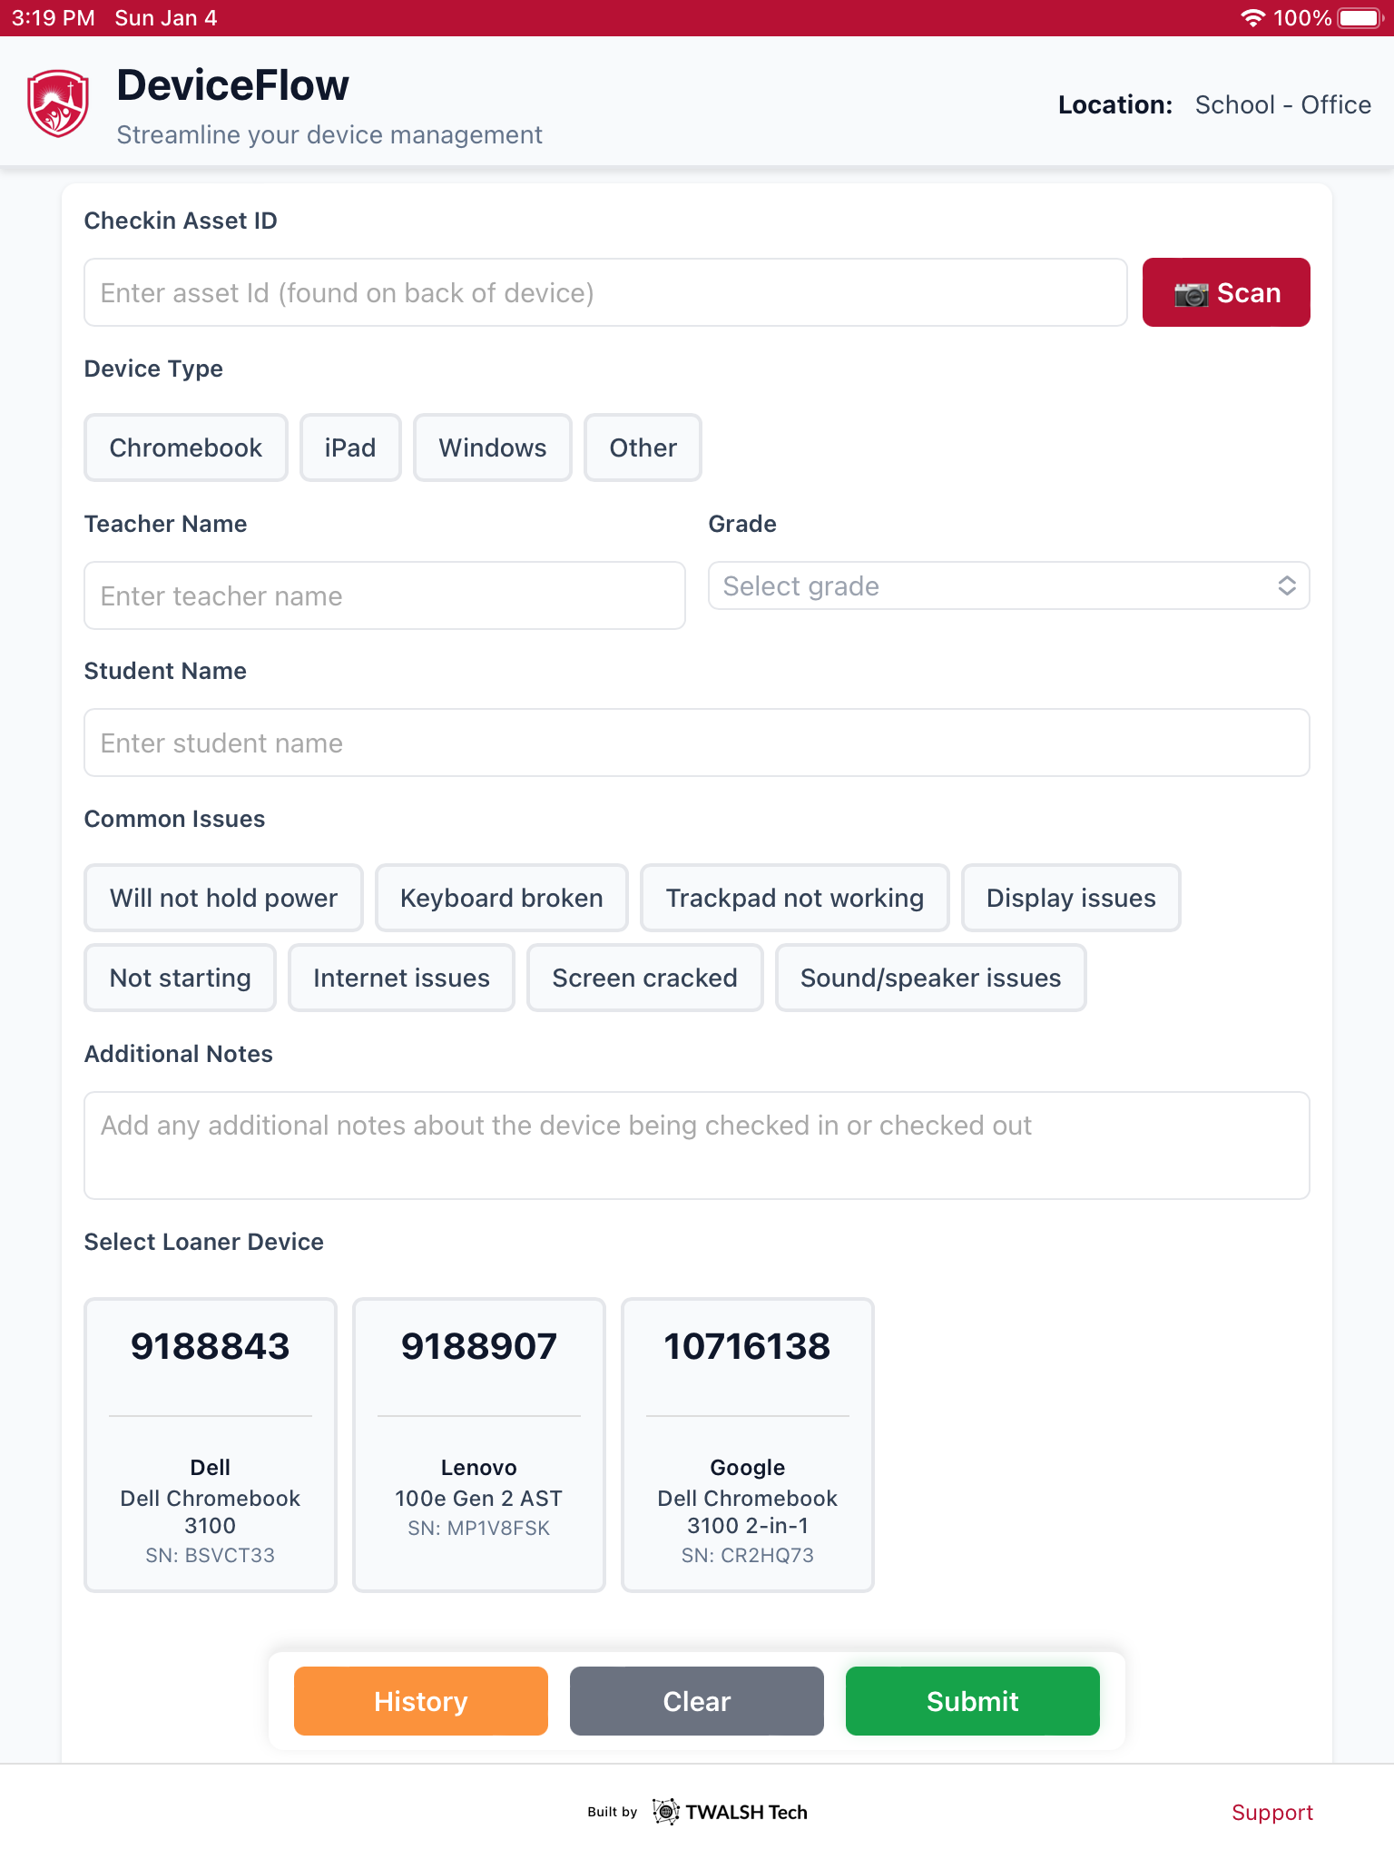1394x1859 pixels.
Task: Toggle the Keyboard broken issue
Action: (500, 898)
